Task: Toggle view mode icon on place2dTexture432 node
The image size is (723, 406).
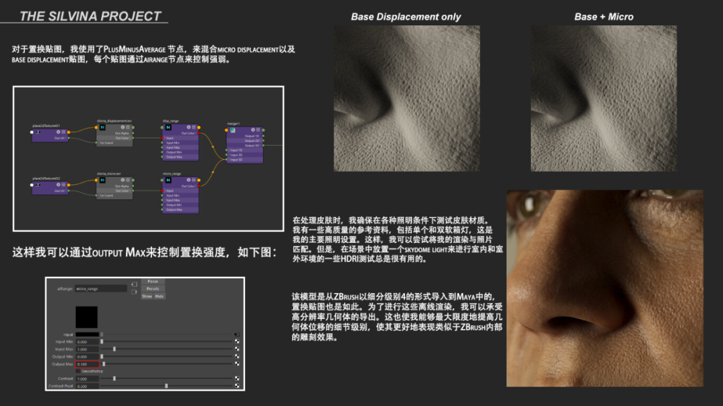Action: pyautogui.click(x=63, y=185)
